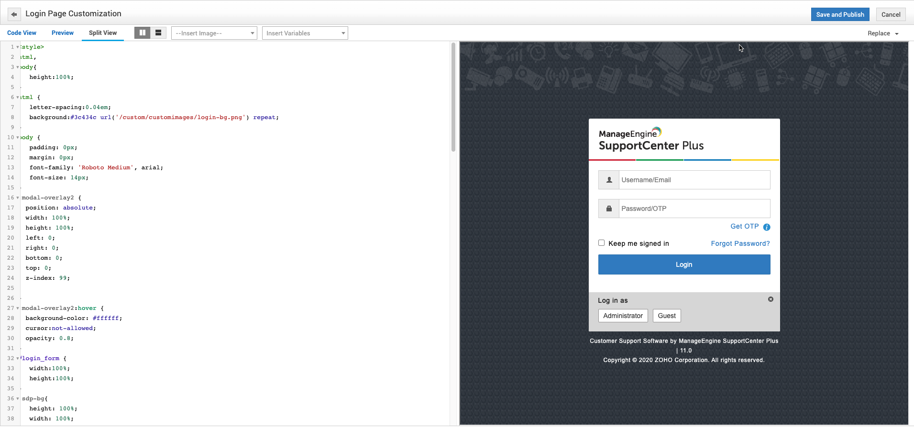Screen dimensions: 914x429
Task: Open the Insert Image dropdown
Action: [214, 33]
